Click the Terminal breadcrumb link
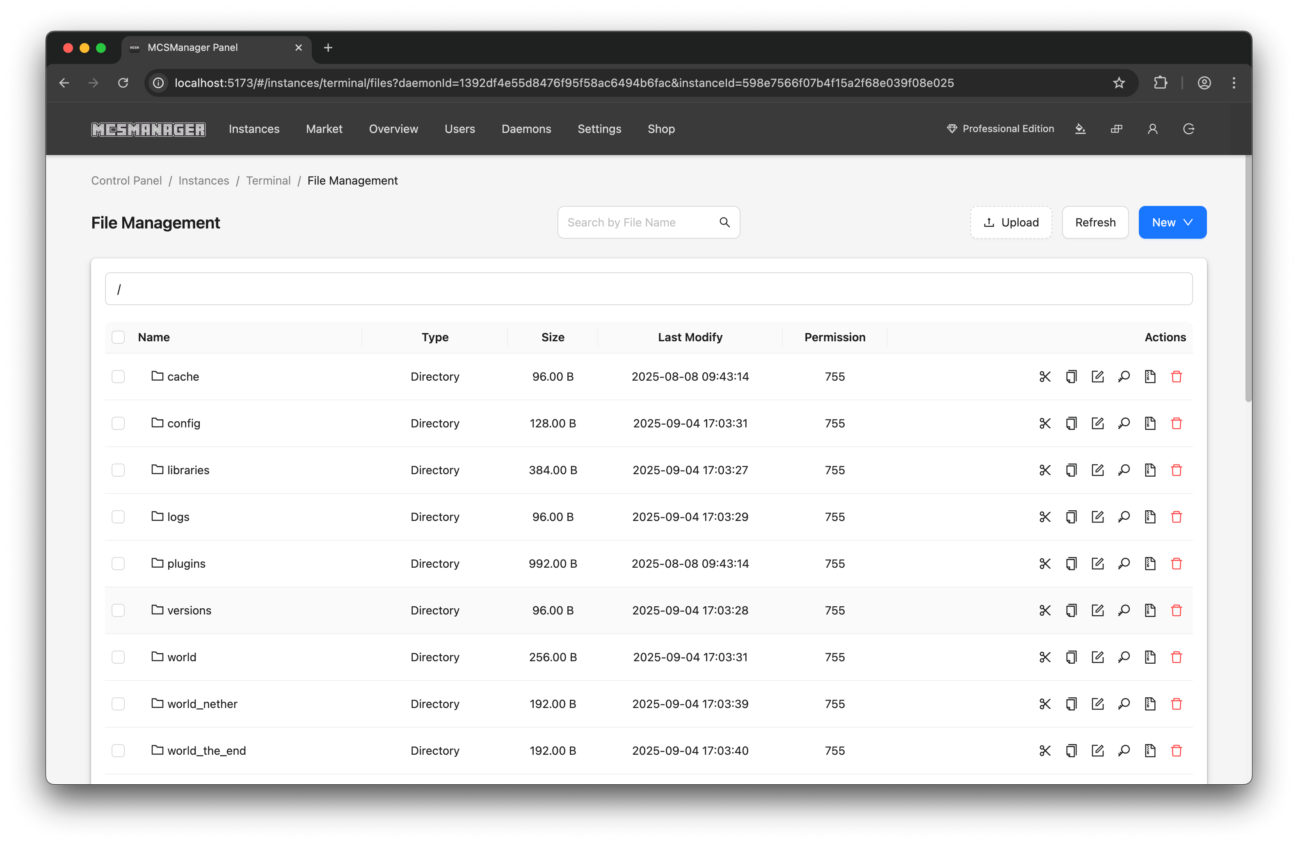This screenshot has height=845, width=1298. point(268,181)
